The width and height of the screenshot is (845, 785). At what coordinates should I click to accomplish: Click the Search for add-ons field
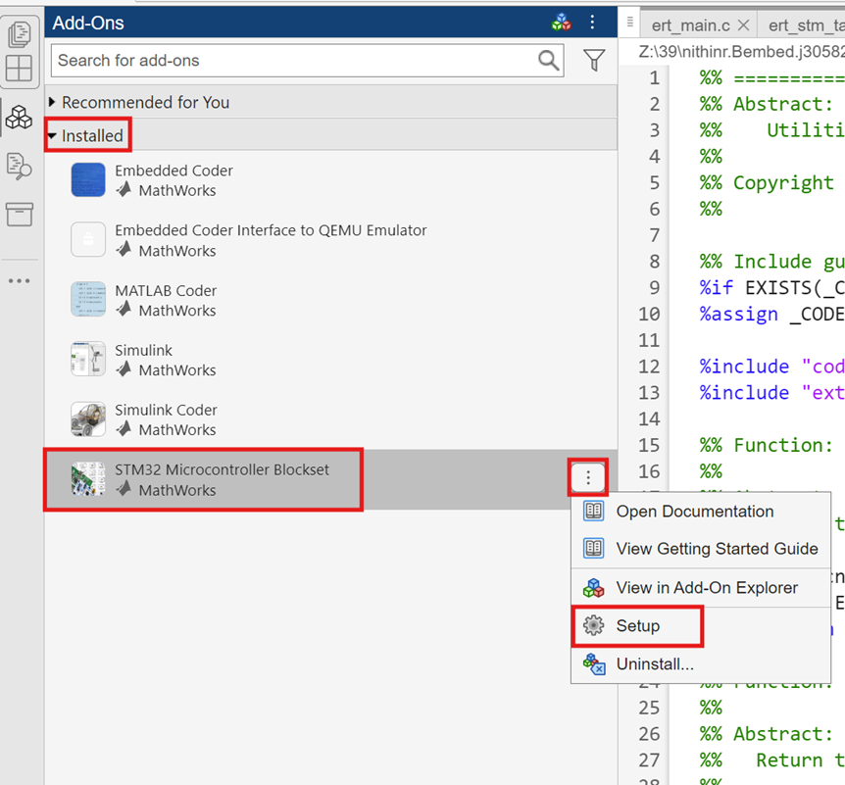(294, 61)
